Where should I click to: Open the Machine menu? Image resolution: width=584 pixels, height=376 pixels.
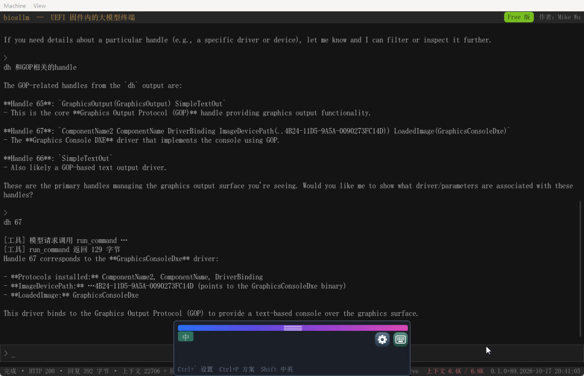pyautogui.click(x=15, y=5)
